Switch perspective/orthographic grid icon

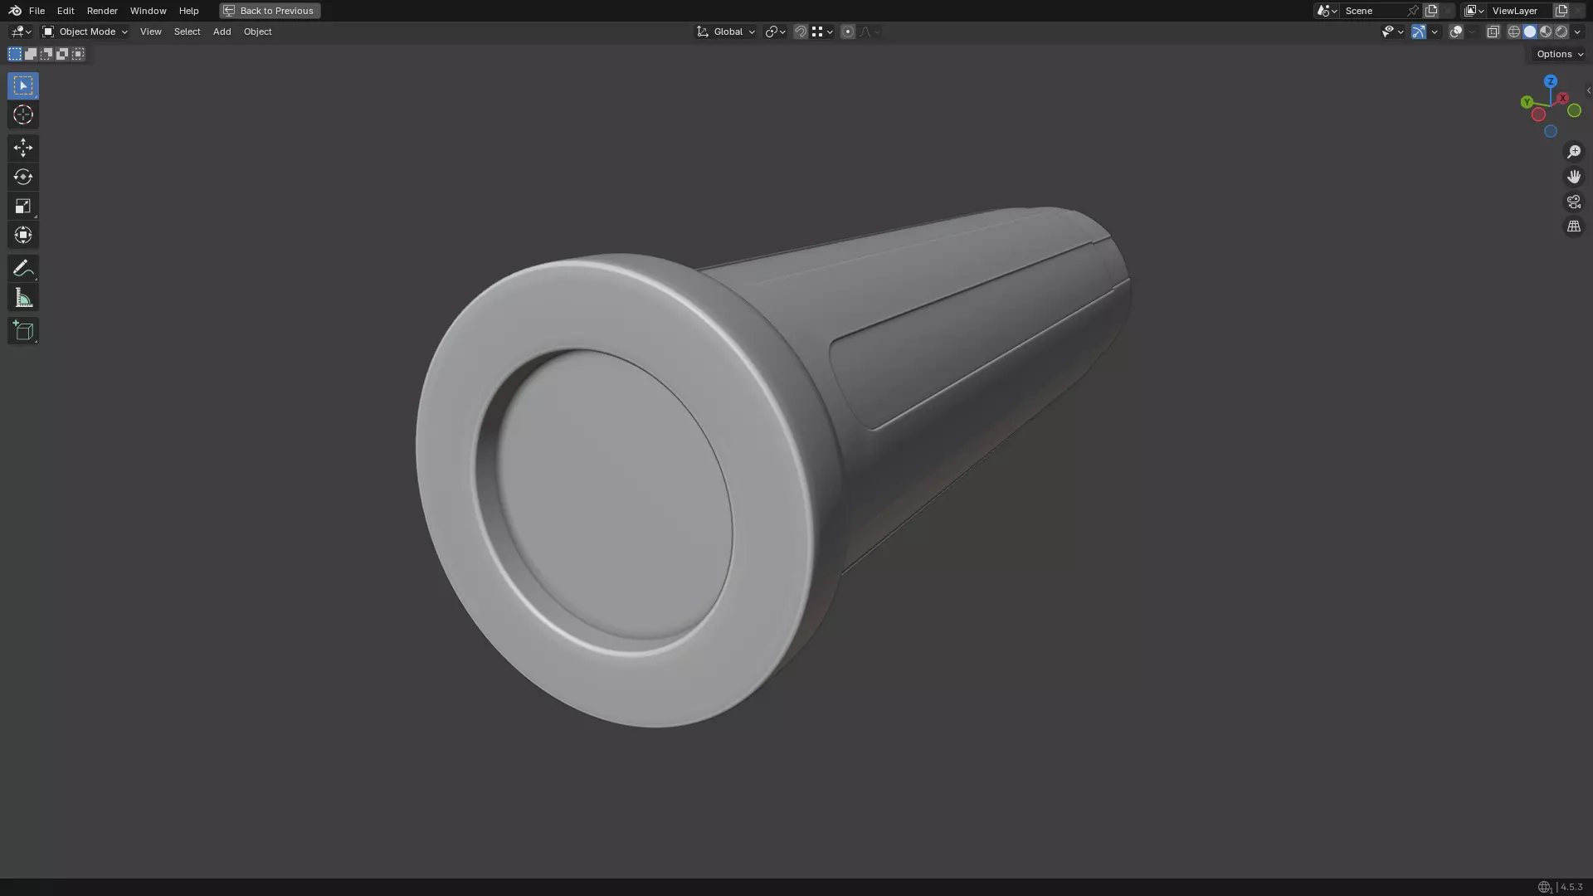[x=1574, y=226]
